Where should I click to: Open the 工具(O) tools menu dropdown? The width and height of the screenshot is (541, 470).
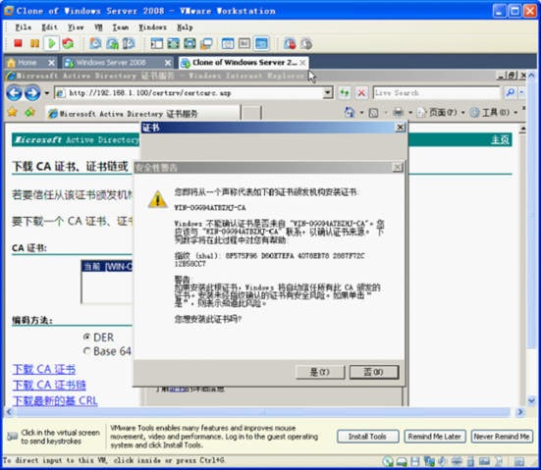494,113
